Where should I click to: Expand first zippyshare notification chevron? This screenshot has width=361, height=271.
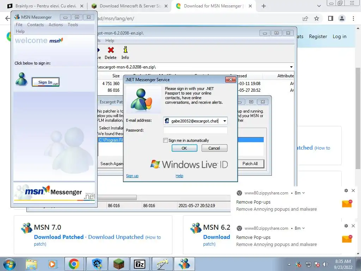point(304,193)
